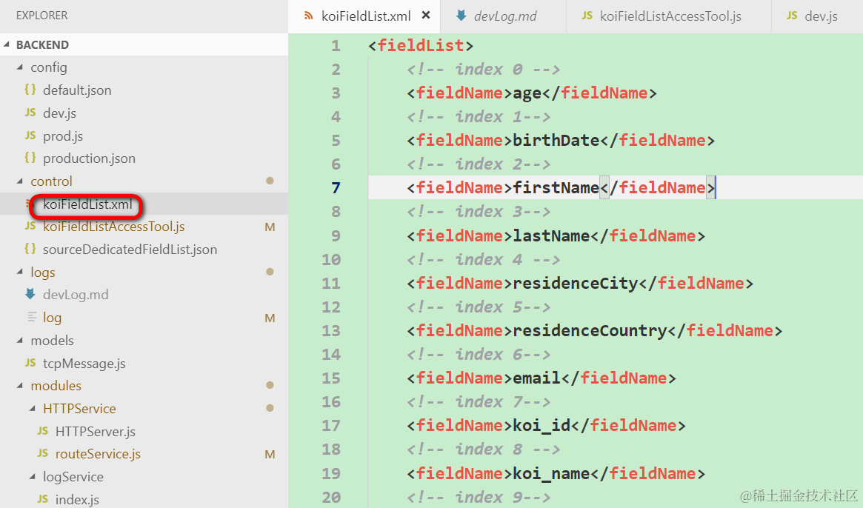Open sourceDedicatedFieldList.json file

coord(130,250)
